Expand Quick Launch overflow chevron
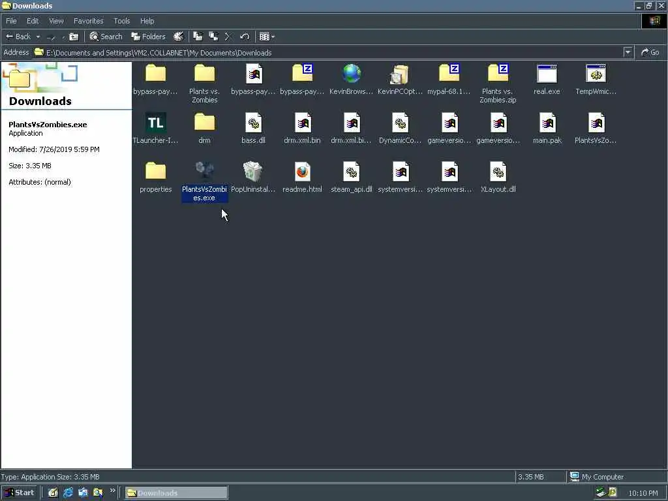The width and height of the screenshot is (668, 501). [112, 491]
